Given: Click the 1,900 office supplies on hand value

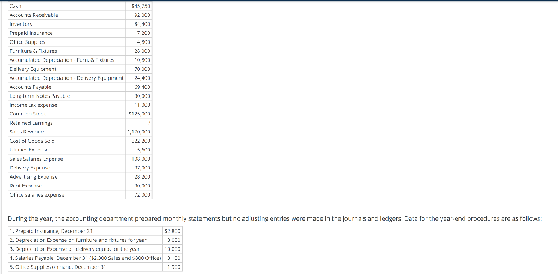Looking at the screenshot, I should coord(175,267).
